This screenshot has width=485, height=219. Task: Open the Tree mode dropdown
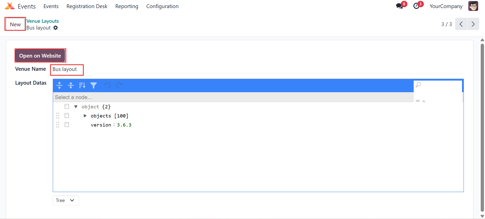pyautogui.click(x=66, y=200)
